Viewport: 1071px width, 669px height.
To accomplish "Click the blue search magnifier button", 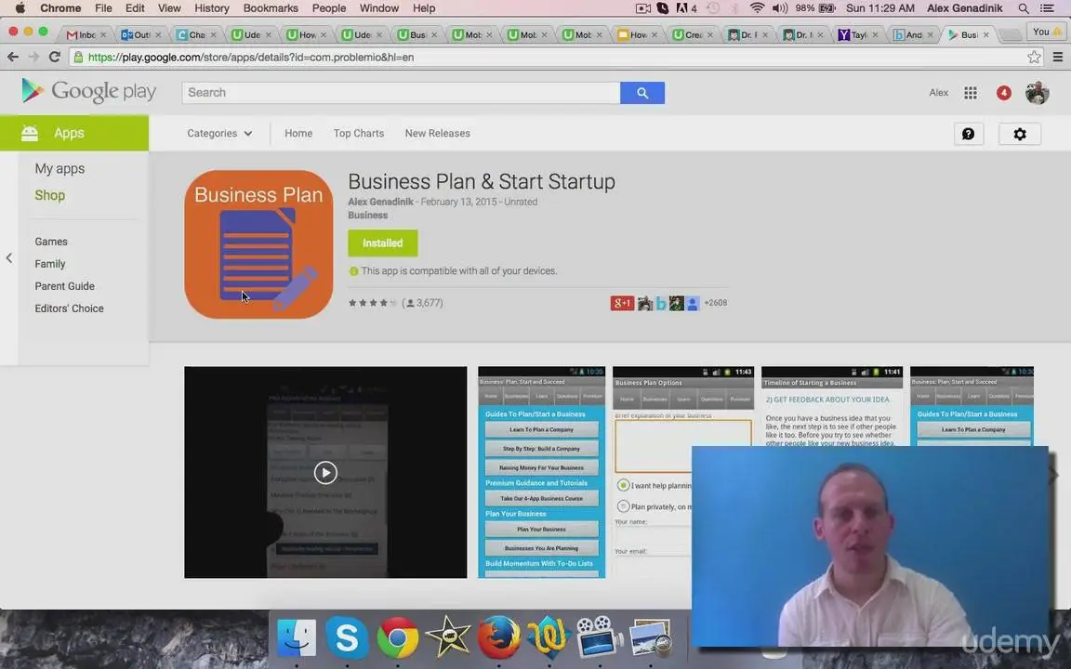I will [x=642, y=93].
